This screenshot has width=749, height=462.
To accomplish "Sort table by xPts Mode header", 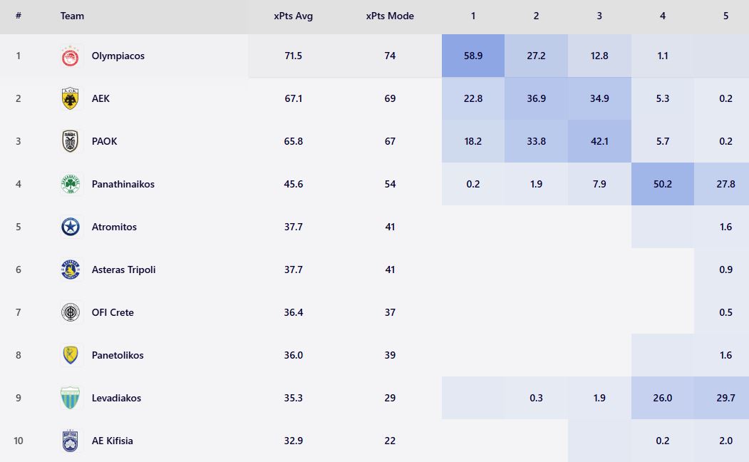I will click(x=390, y=16).
